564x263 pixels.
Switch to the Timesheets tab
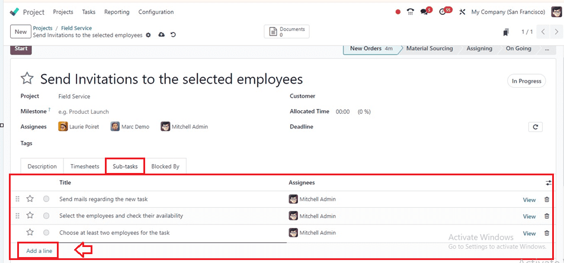click(85, 166)
